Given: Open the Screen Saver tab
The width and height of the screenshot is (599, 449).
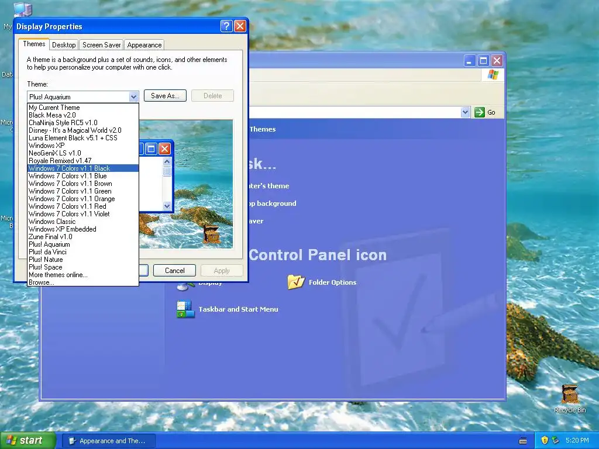Looking at the screenshot, I should point(101,44).
